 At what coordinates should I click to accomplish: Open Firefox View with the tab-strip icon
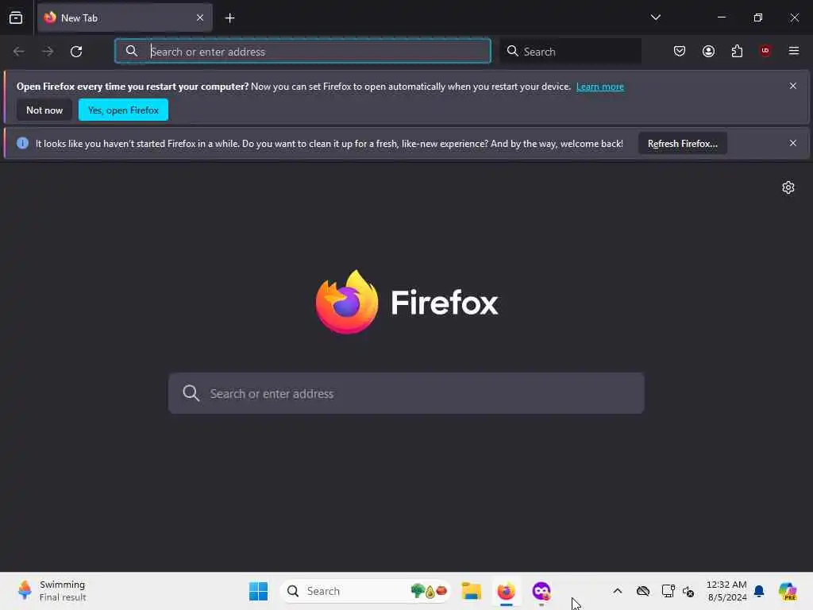(16, 18)
